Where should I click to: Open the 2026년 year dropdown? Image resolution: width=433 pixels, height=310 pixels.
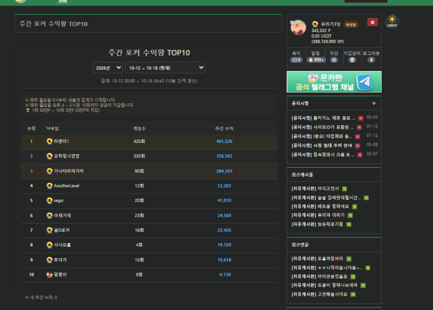point(108,67)
